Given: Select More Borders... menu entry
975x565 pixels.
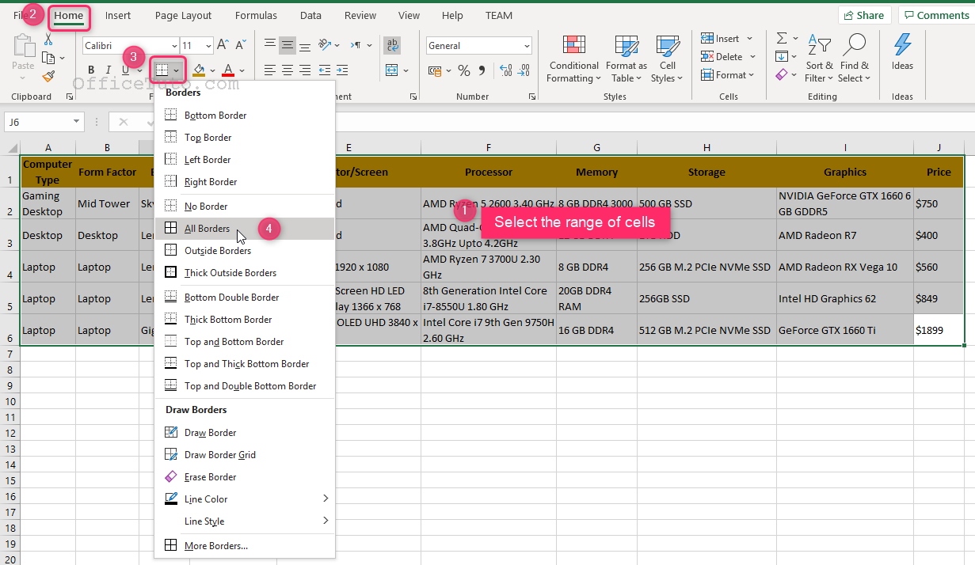Looking at the screenshot, I should 245,546.
